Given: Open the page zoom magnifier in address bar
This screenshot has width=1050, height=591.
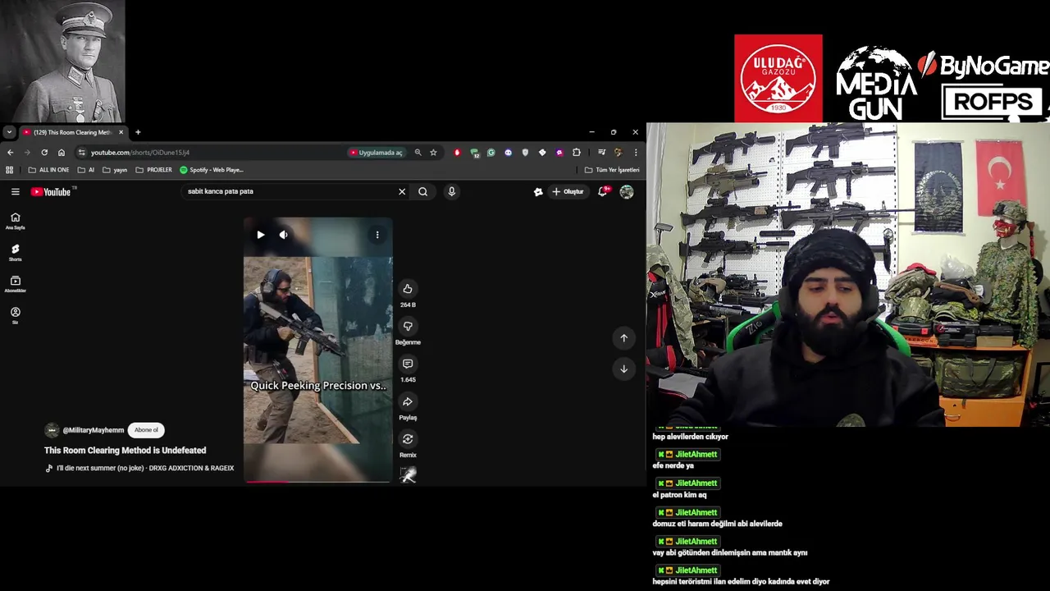Looking at the screenshot, I should (418, 153).
